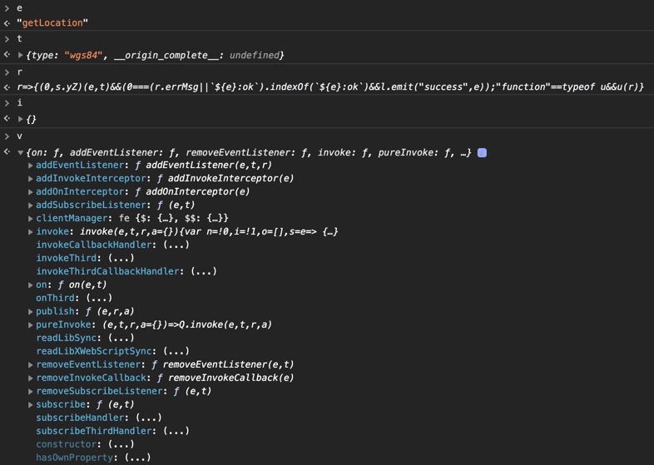The image size is (654, 465).
Task: Expand the addEventListener property
Action: [31, 165]
